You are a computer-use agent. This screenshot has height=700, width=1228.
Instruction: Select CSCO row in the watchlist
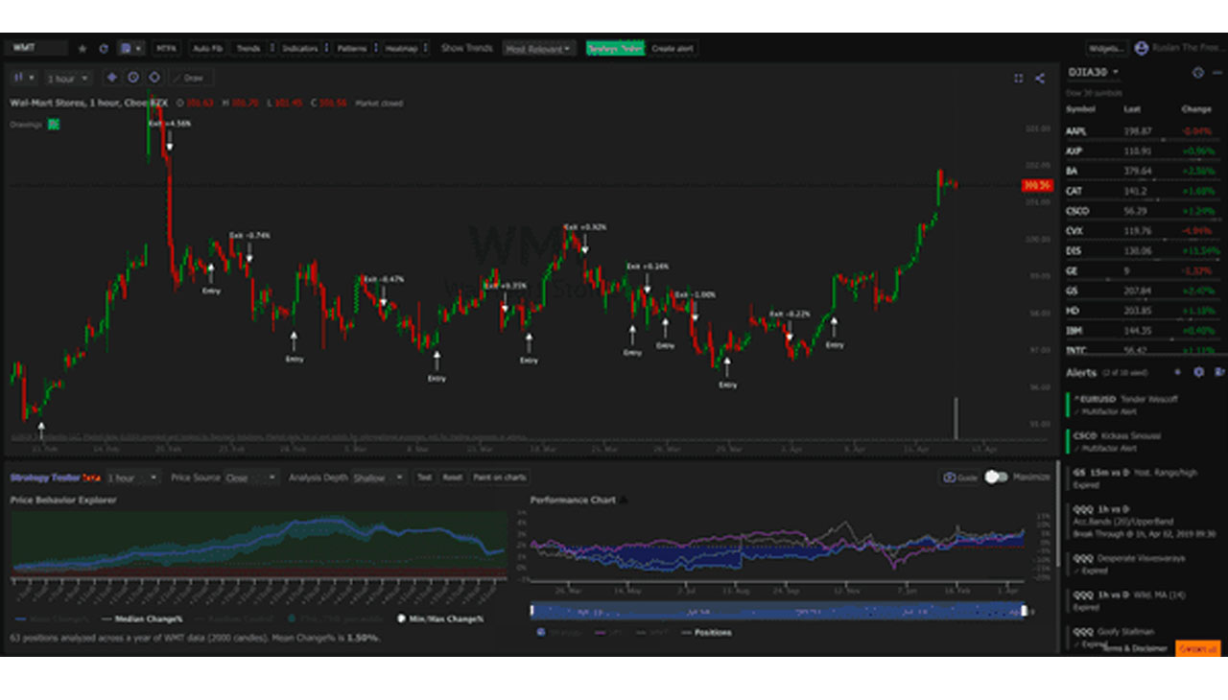coord(1144,211)
